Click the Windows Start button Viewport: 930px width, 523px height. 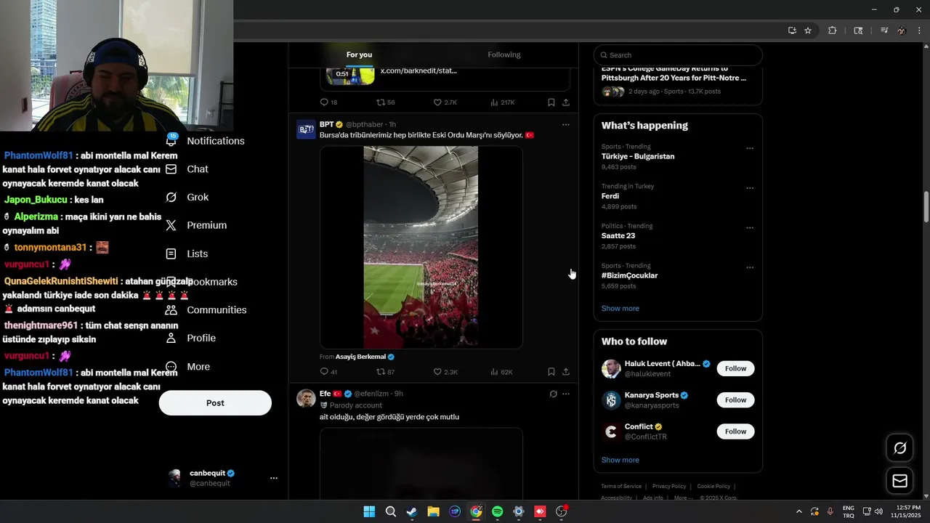(369, 511)
